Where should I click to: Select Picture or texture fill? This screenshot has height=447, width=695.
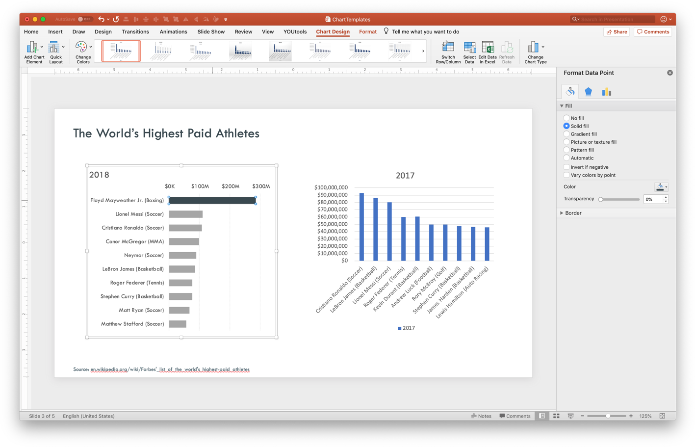coord(566,142)
